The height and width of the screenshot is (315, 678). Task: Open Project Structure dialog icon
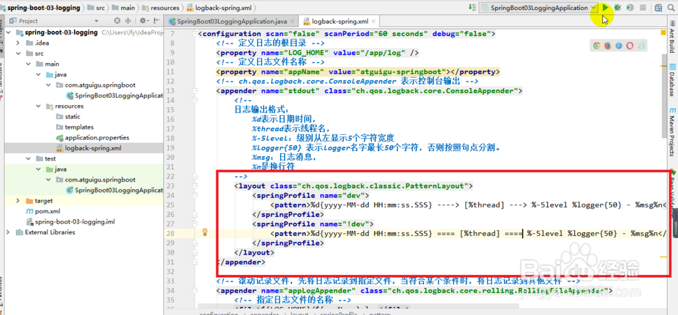coord(658,7)
